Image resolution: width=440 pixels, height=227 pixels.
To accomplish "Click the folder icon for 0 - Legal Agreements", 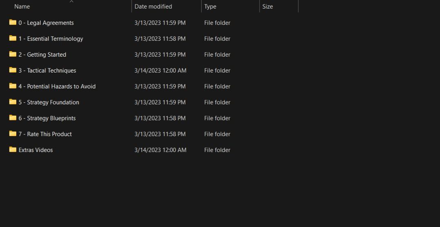I will [13, 22].
